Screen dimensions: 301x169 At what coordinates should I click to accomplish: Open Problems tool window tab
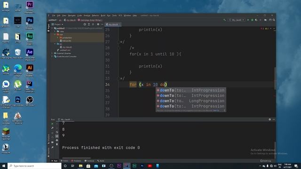[76, 161]
